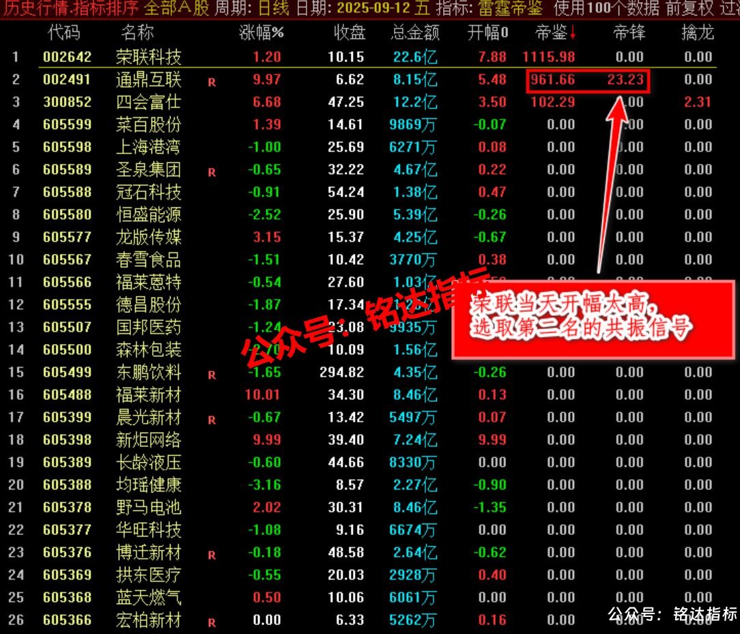740x634 pixels.
Task: Click the 擒龙 column header
Action: tap(698, 33)
